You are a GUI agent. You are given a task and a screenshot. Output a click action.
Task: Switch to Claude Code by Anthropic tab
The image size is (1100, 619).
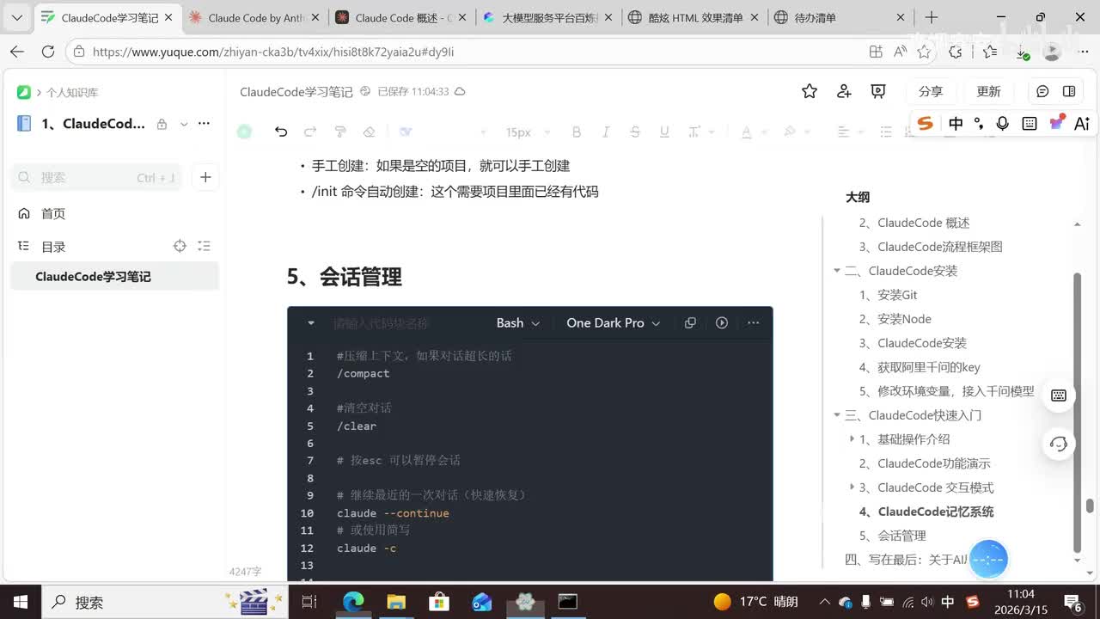pyautogui.click(x=254, y=17)
